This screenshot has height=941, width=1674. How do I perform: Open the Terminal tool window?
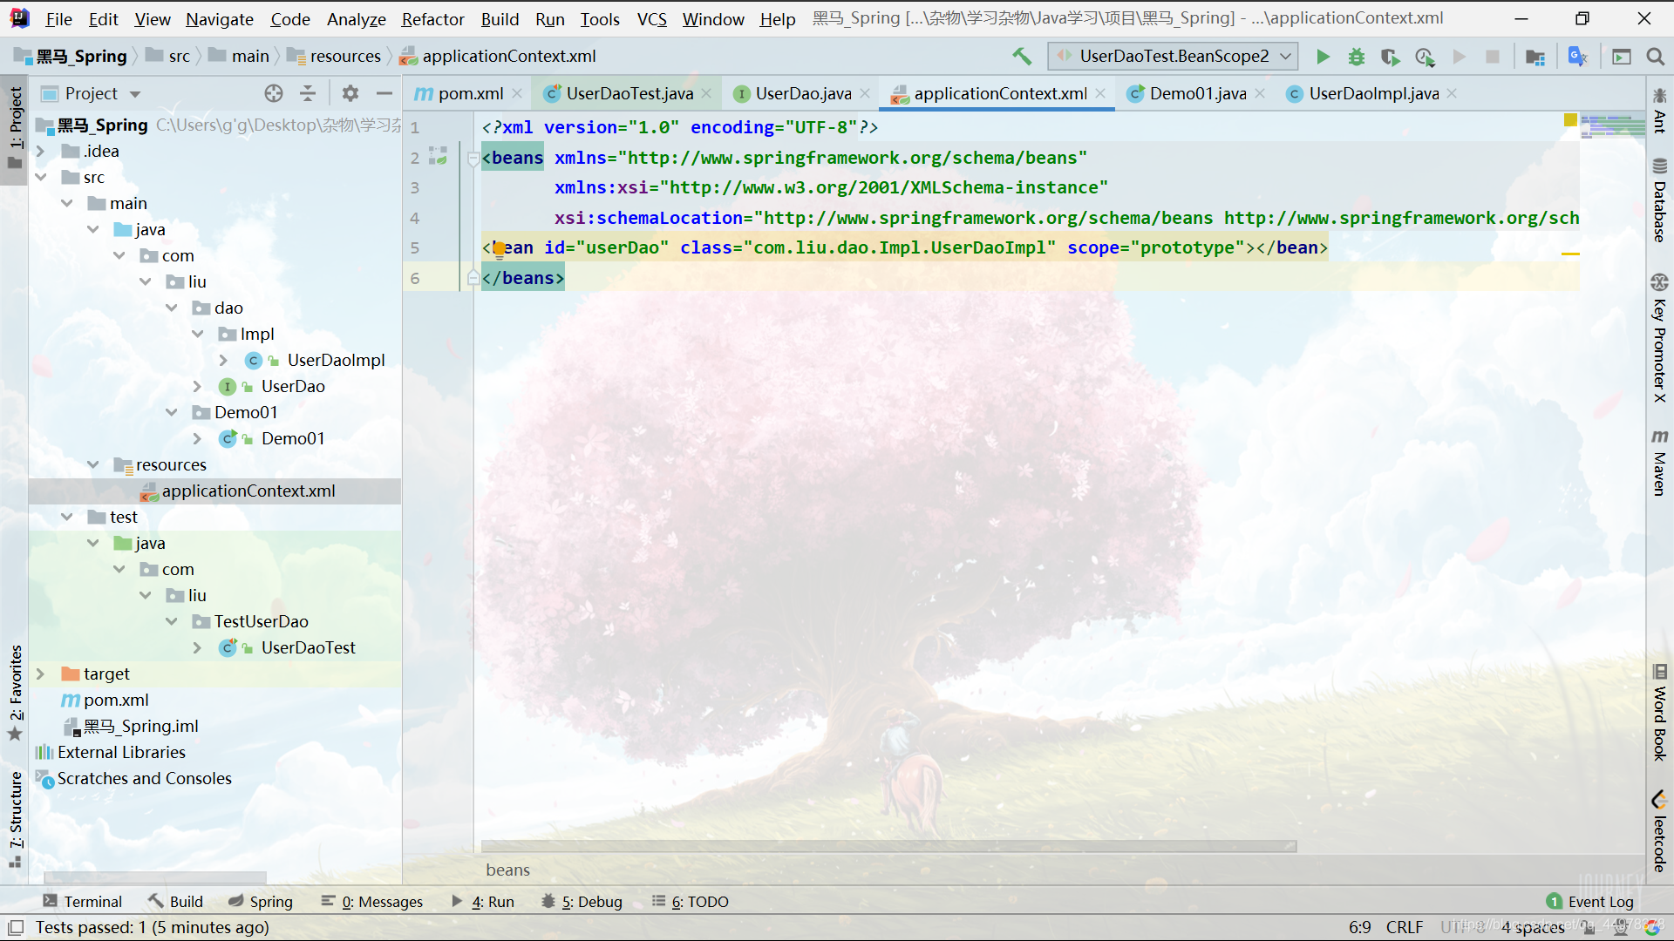(83, 902)
